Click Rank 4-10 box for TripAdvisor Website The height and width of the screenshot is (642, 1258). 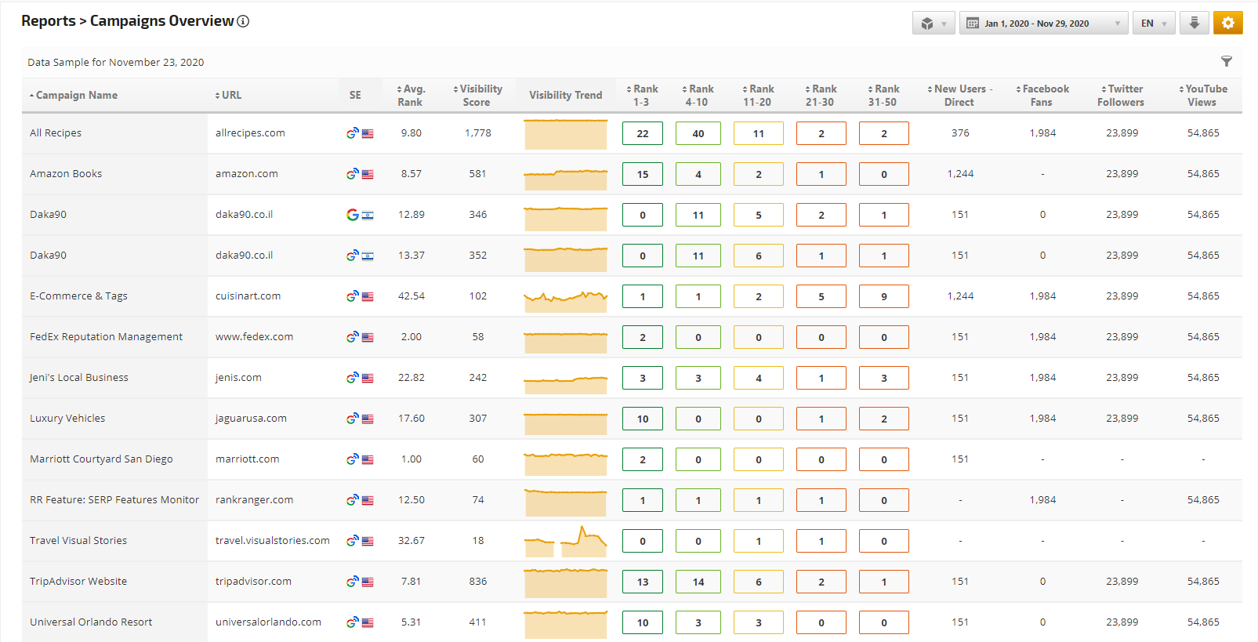pos(698,582)
